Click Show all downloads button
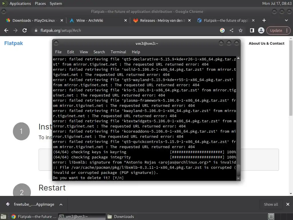The image size is (293, 220). [271, 204]
